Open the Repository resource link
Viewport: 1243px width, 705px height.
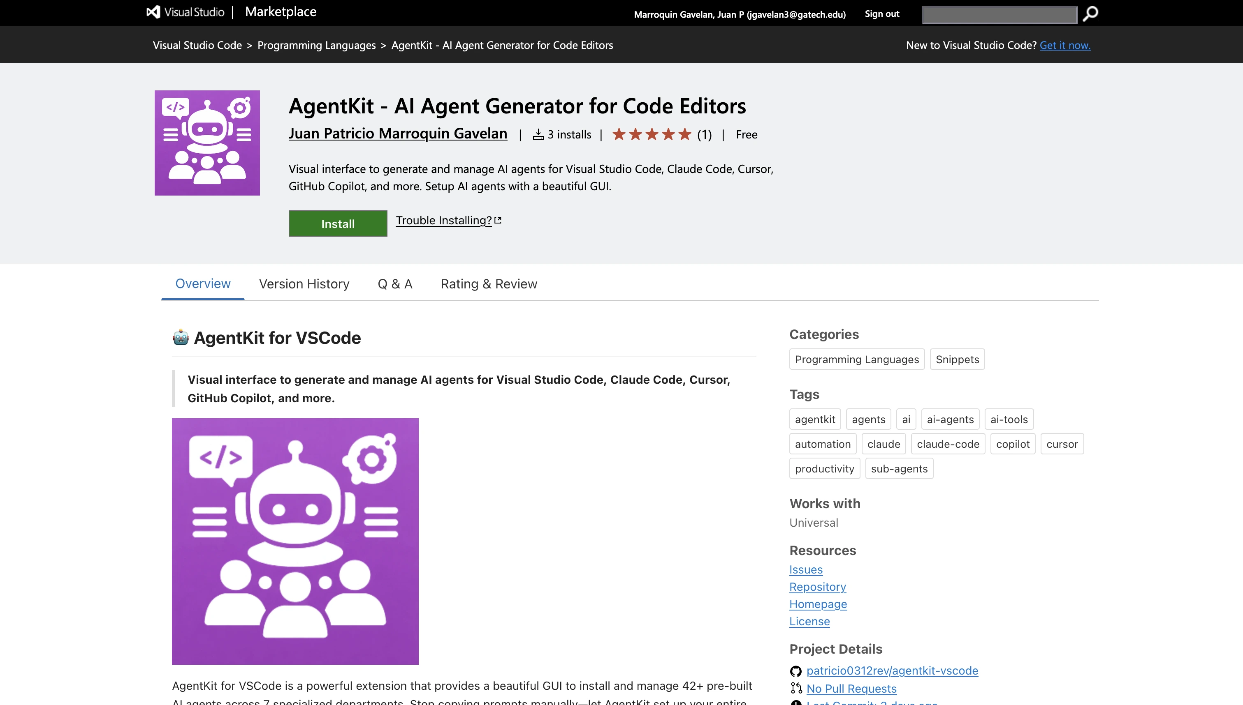[x=818, y=587]
